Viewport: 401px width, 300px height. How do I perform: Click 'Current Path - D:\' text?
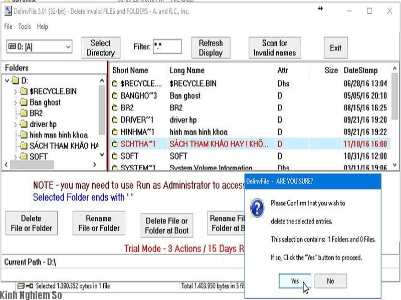coord(30,262)
